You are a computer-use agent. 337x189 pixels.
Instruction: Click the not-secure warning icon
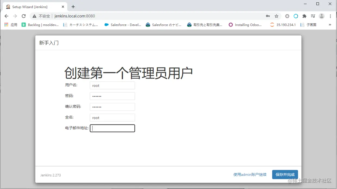pos(34,16)
